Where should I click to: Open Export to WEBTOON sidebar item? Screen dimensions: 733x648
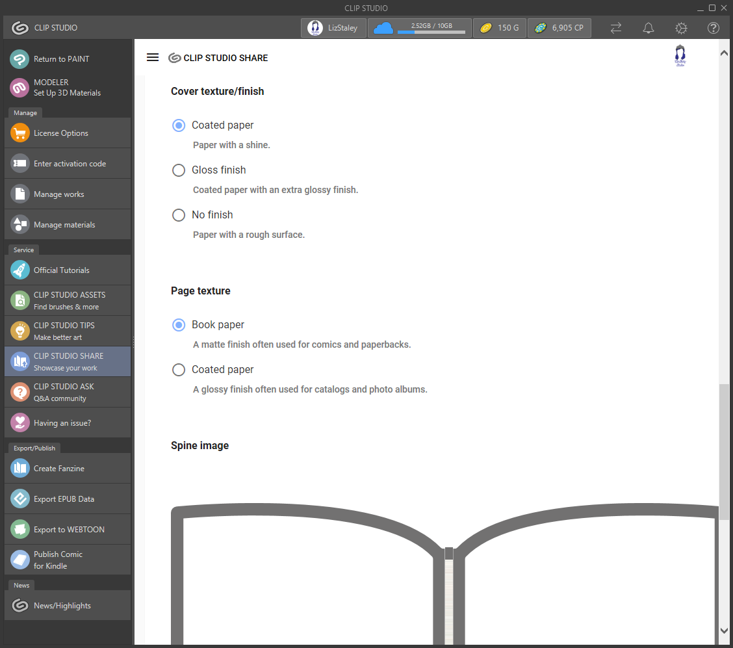click(68, 529)
